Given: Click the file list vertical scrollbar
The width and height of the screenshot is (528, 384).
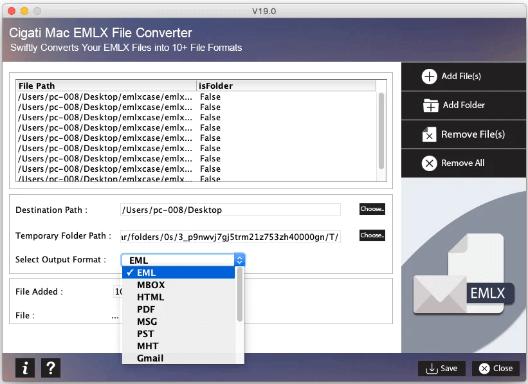Looking at the screenshot, I should (x=381, y=131).
